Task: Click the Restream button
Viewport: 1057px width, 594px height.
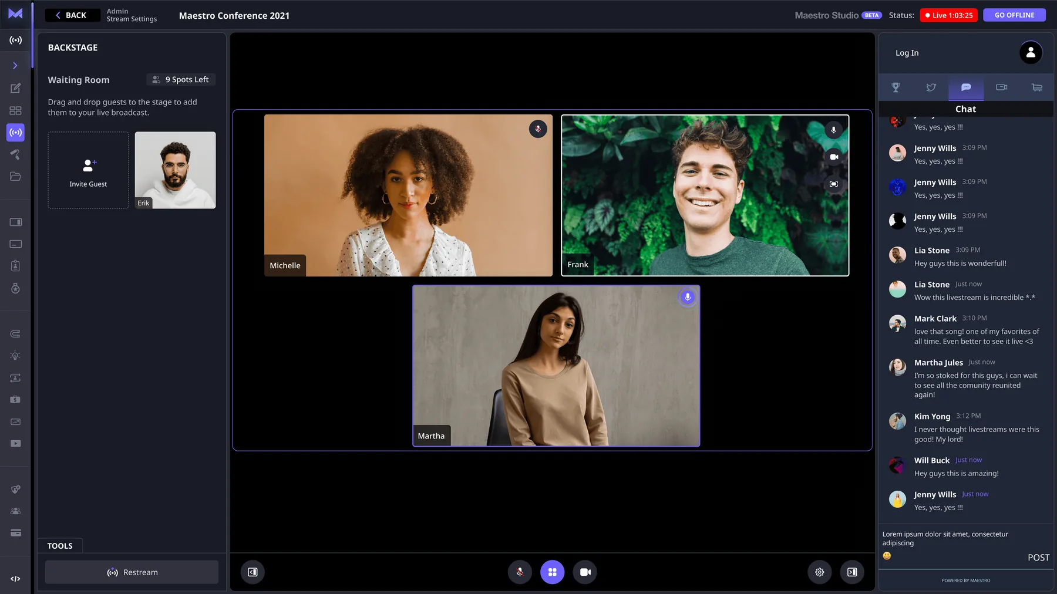Action: [x=132, y=572]
